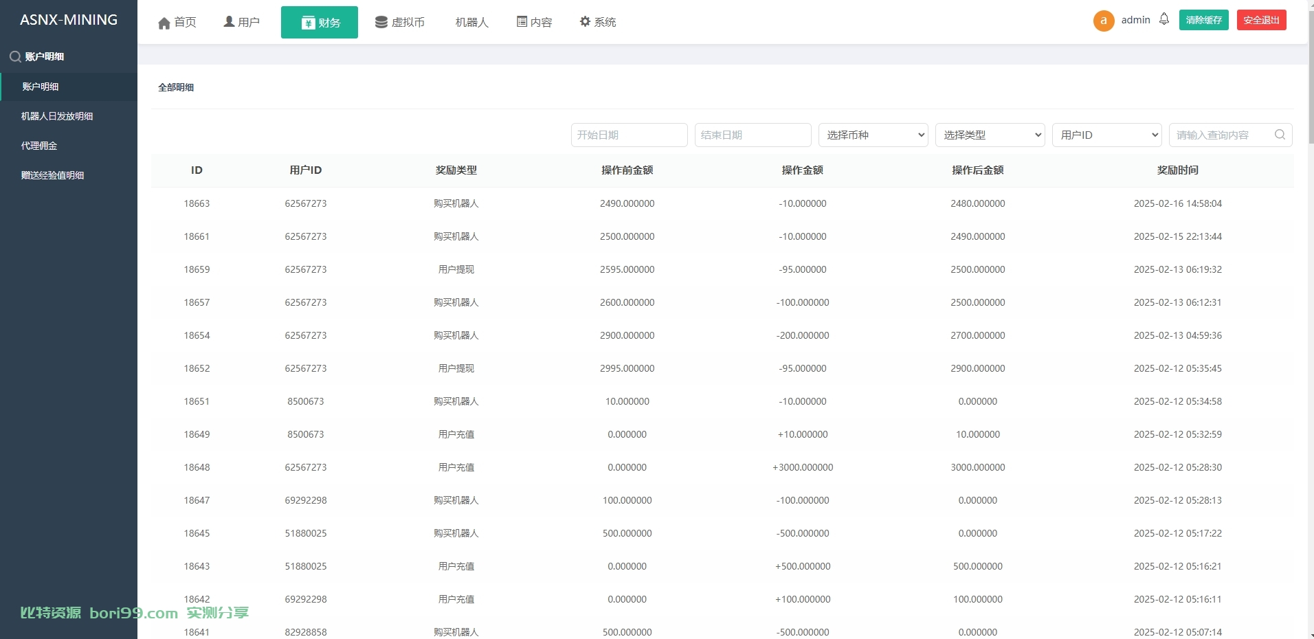Open the 系统 system menu

point(598,22)
